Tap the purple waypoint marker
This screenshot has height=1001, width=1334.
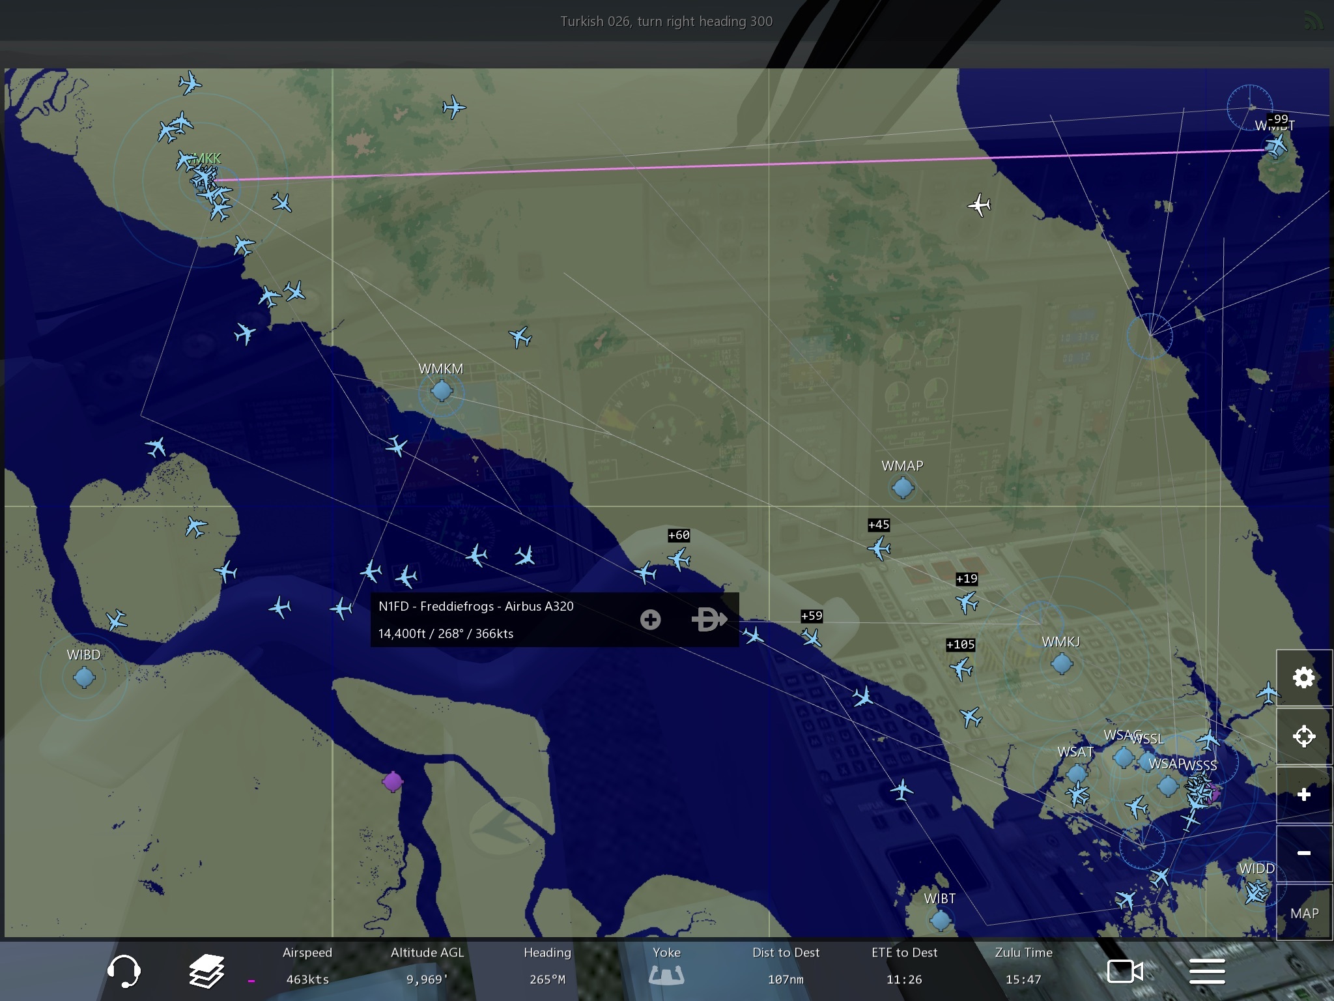click(393, 781)
